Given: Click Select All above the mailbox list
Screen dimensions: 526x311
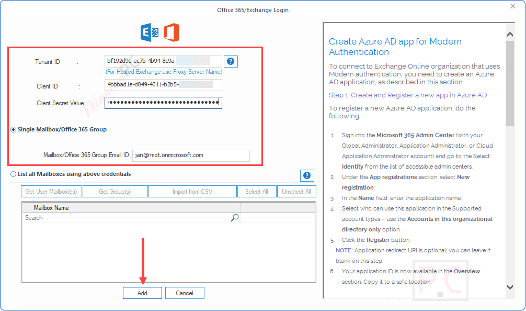Looking at the screenshot, I should point(257,191).
